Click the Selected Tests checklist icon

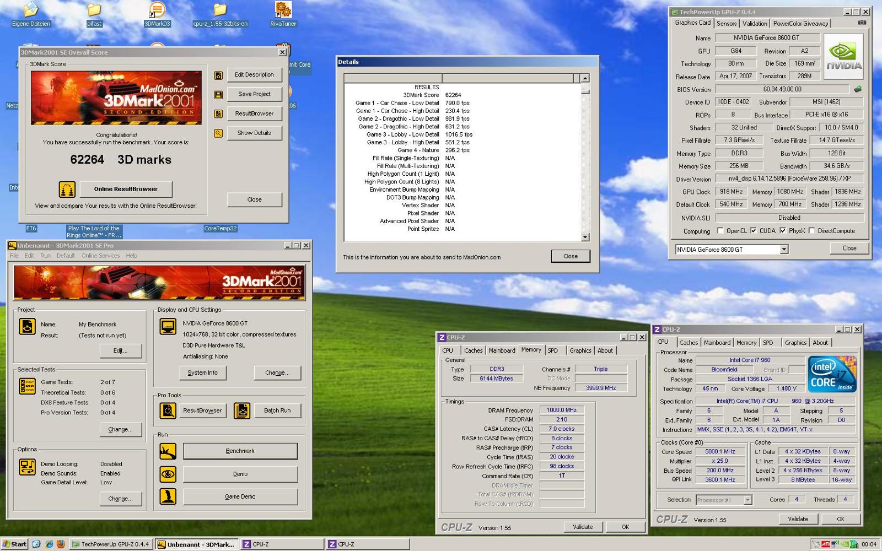(27, 386)
